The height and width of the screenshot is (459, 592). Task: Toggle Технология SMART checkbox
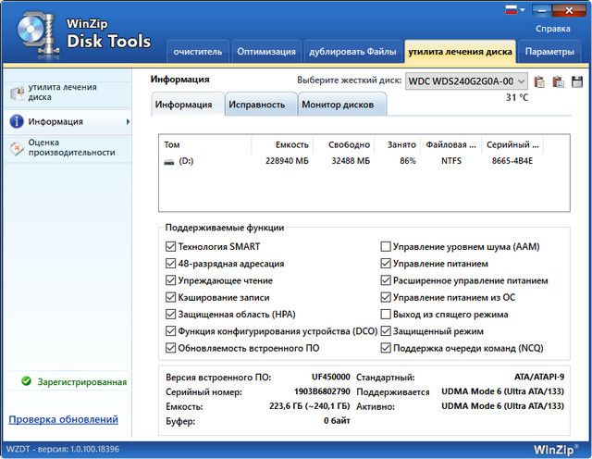click(x=170, y=247)
